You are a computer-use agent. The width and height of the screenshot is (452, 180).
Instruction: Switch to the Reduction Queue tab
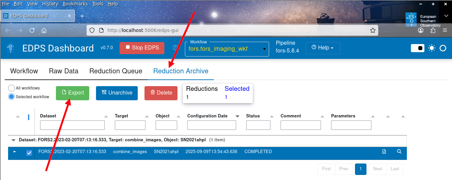pyautogui.click(x=116, y=71)
